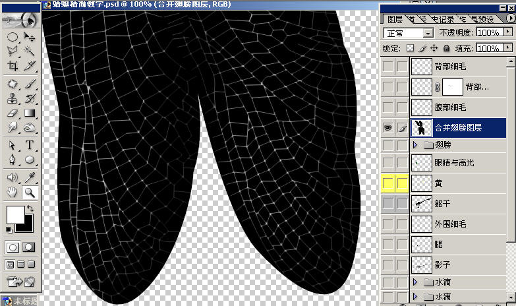Select the Gradient tool
The height and width of the screenshot is (306, 516).
pyautogui.click(x=29, y=113)
